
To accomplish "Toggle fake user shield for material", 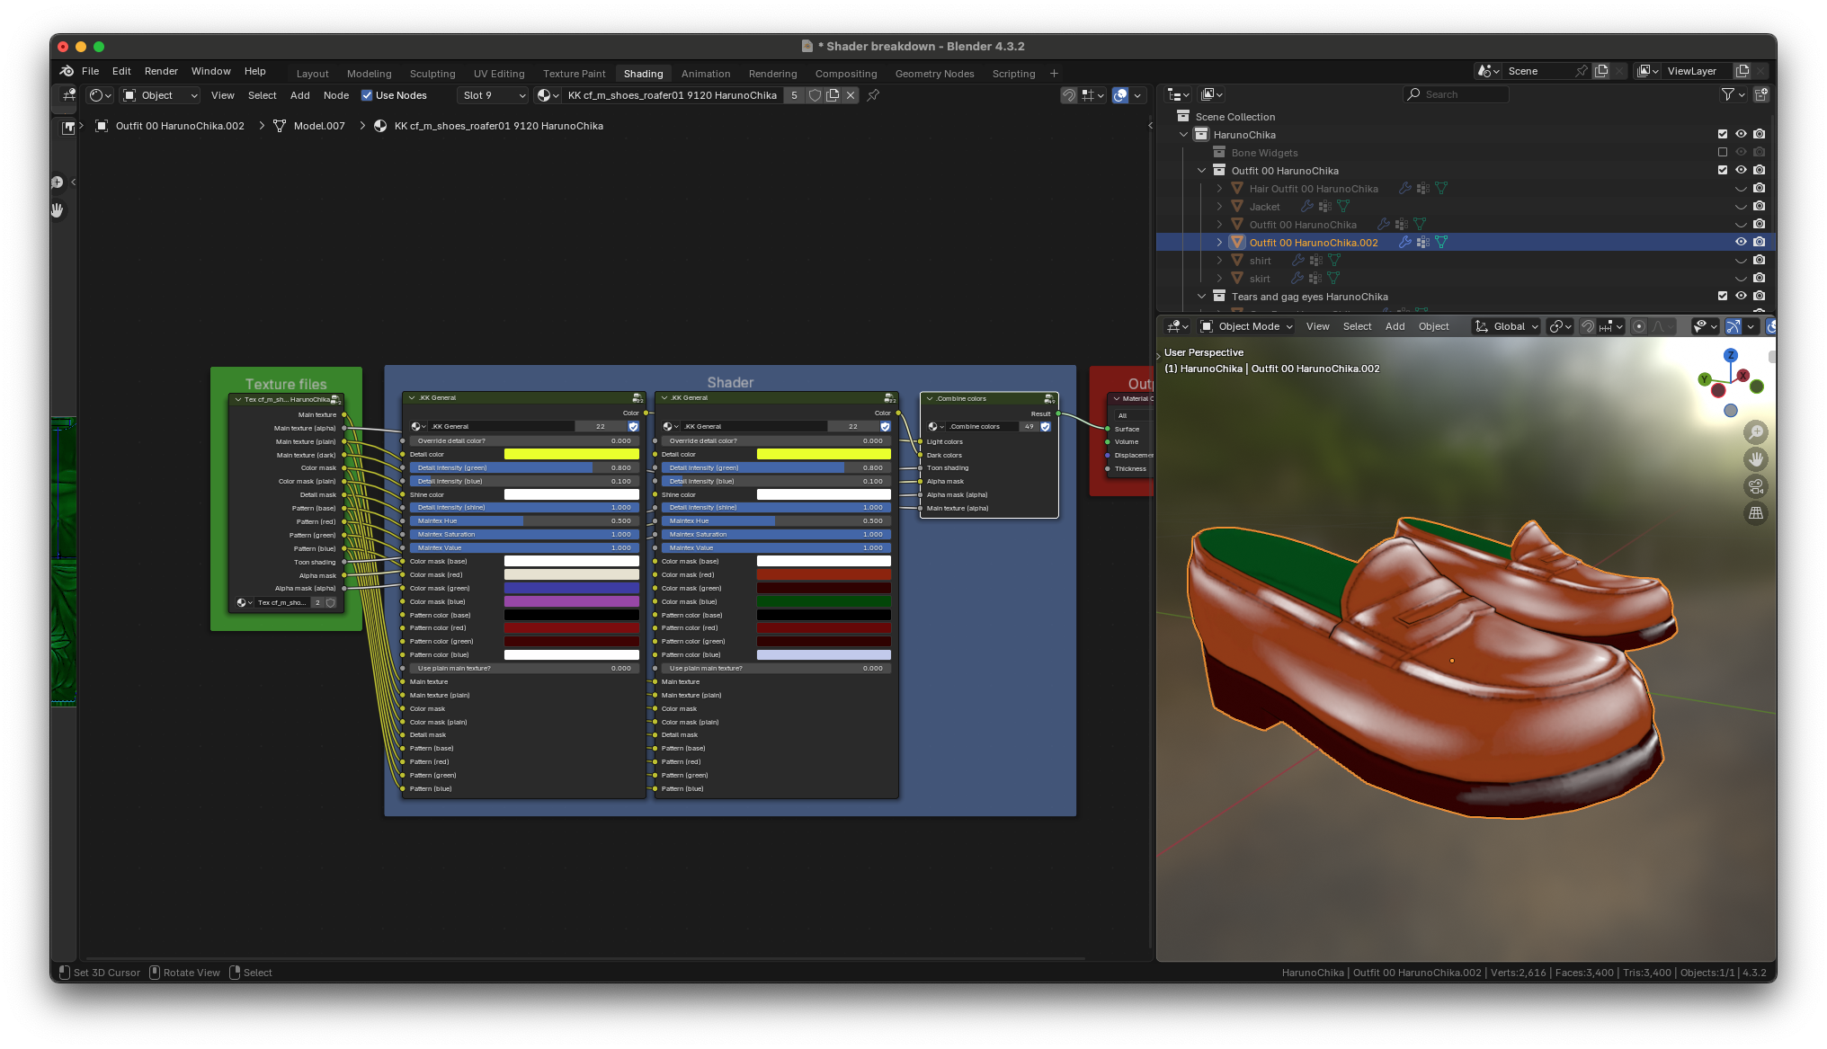I will coord(815,95).
